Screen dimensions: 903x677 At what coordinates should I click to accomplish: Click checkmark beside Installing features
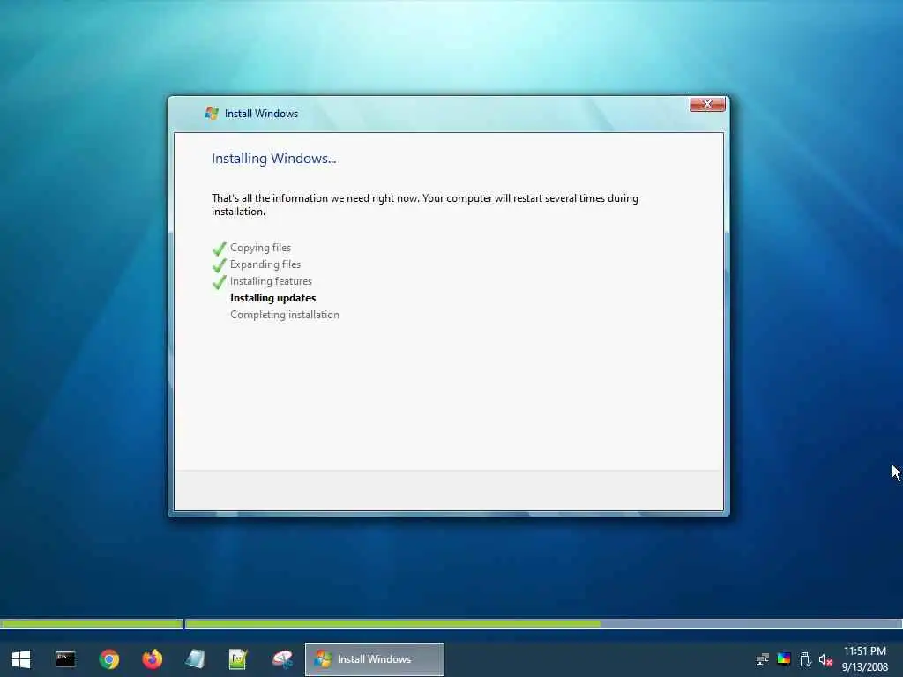point(219,282)
